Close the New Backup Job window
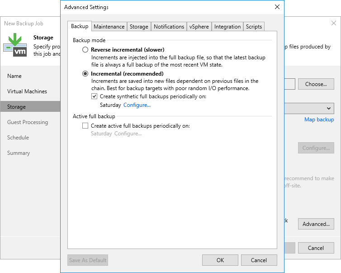This screenshot has height=273, width=341. click(x=334, y=23)
